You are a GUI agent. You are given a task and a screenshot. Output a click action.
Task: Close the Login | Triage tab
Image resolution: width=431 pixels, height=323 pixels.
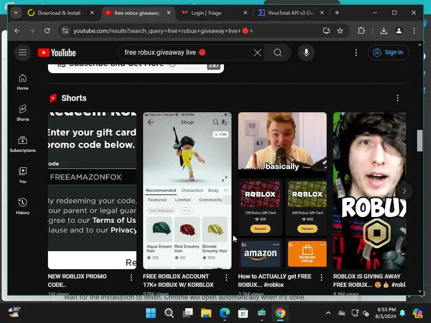click(x=245, y=13)
